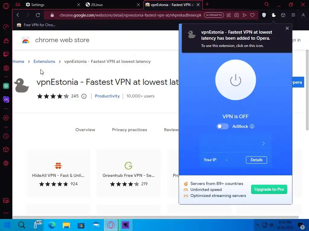309x231 pixels.
Task: Take a snapshot with camera icon
Action: (237, 15)
